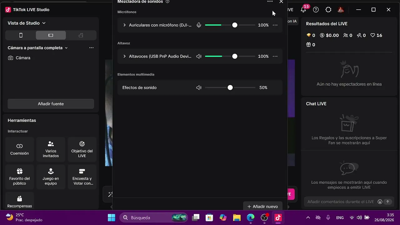The width and height of the screenshot is (400, 225).
Task: Click the ENG language indicator
Action: click(340, 217)
